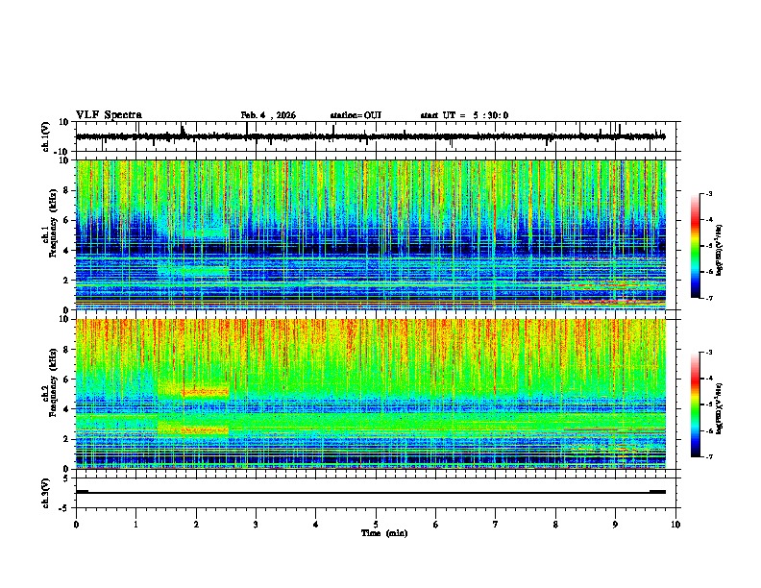Select the "start UT = 5:30:0" text

pyautogui.click(x=464, y=115)
